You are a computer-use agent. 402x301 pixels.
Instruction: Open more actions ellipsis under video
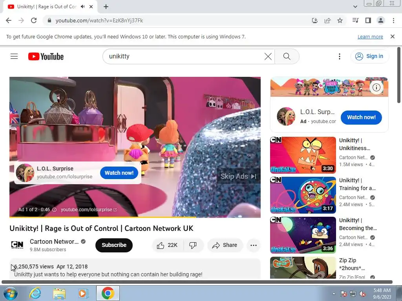coord(254,245)
